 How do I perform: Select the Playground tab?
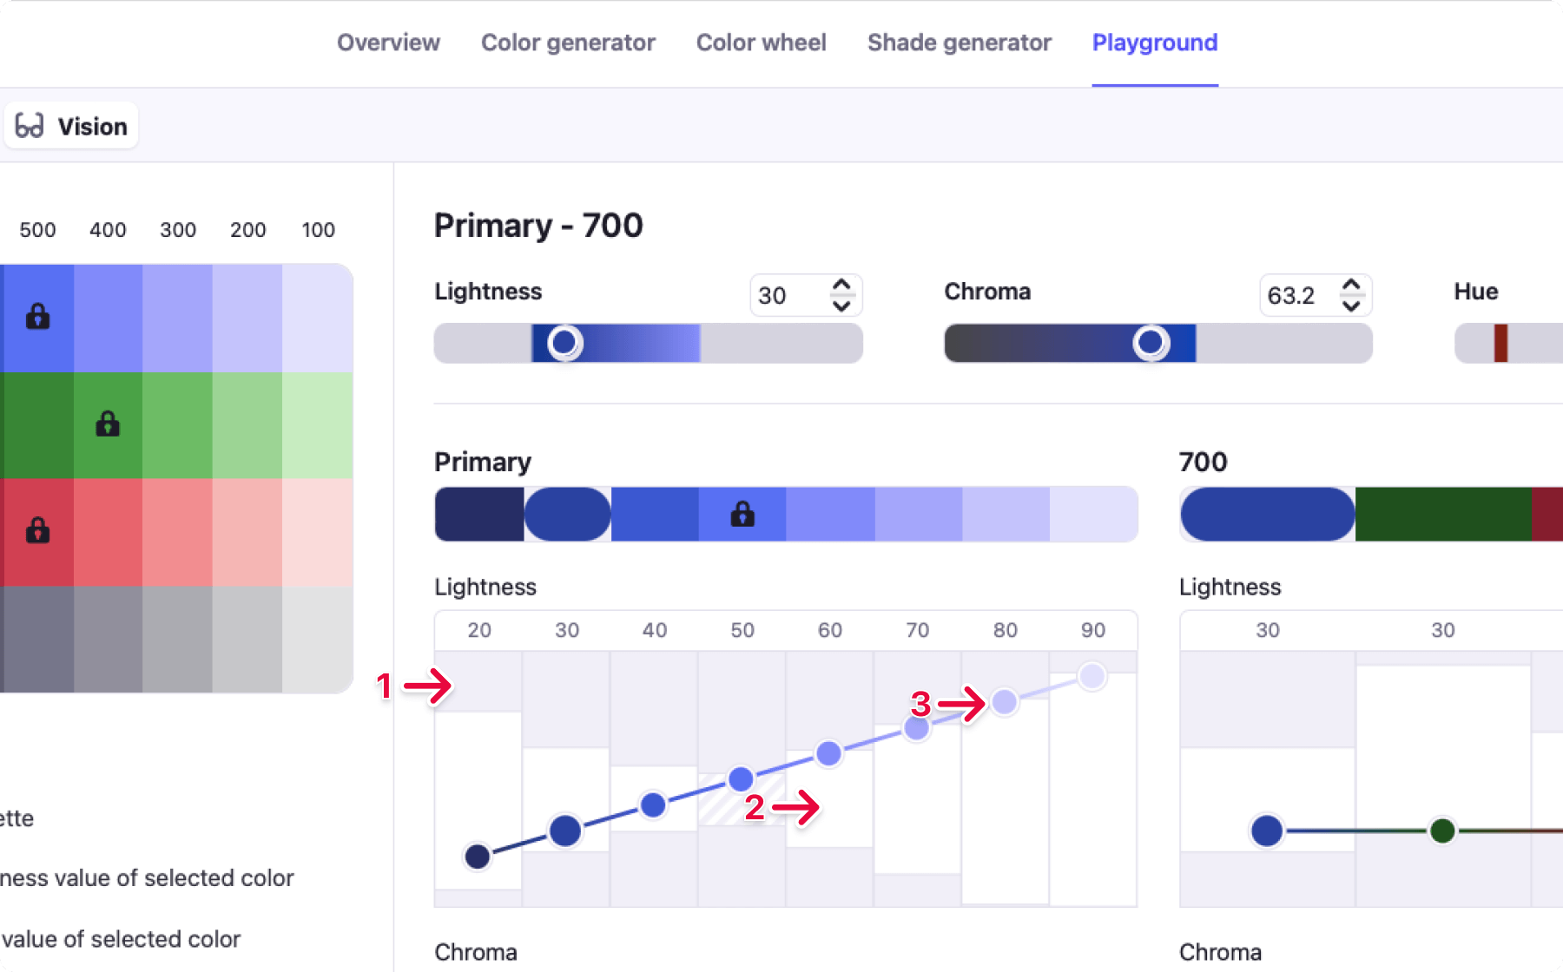click(1155, 43)
